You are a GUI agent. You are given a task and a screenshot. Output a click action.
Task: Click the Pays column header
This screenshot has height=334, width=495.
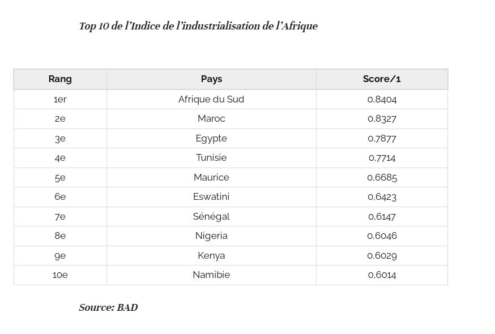click(211, 79)
